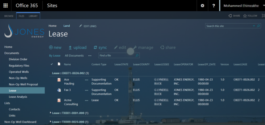Screen dimensions: 265x125
Task: Open Non-Op Wells in the sidebar
Action: click(x=18, y=78)
